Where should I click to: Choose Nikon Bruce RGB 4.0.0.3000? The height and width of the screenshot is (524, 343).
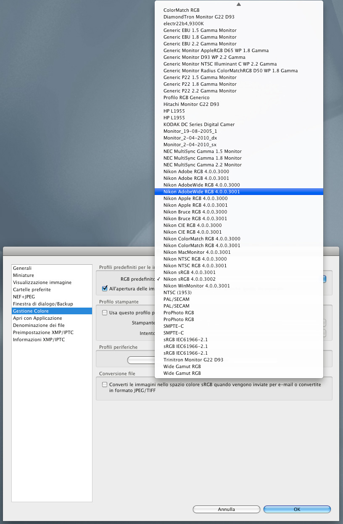(239, 212)
